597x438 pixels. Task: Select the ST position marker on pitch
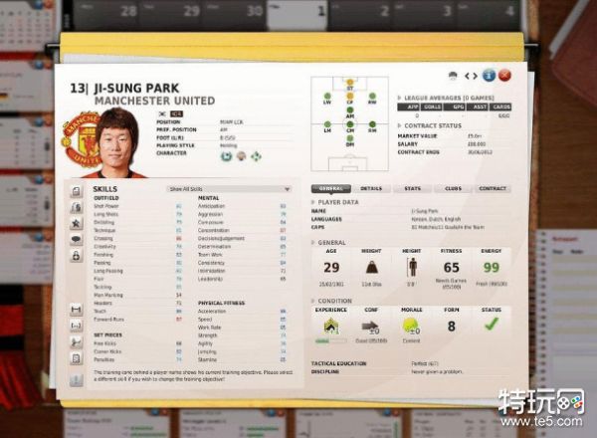point(350,84)
